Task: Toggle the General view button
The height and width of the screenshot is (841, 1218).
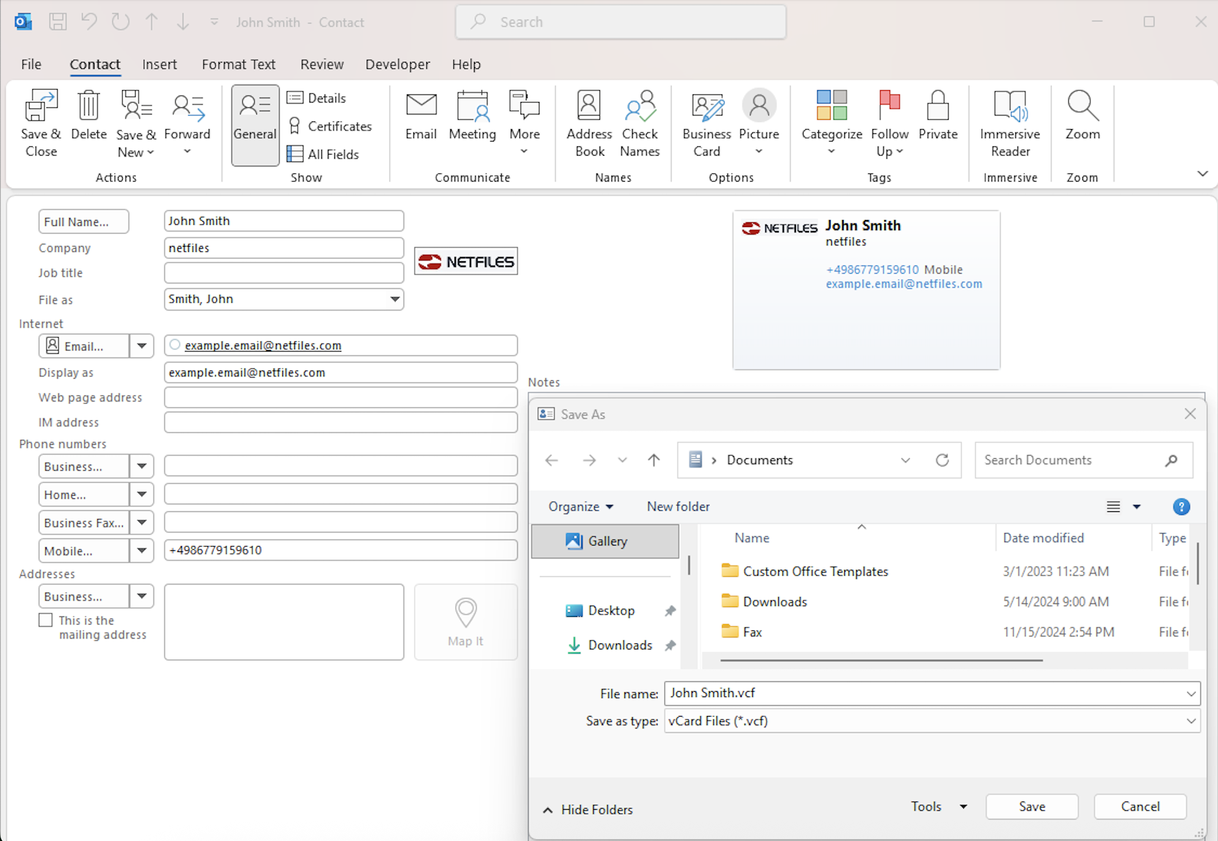Action: (x=255, y=124)
